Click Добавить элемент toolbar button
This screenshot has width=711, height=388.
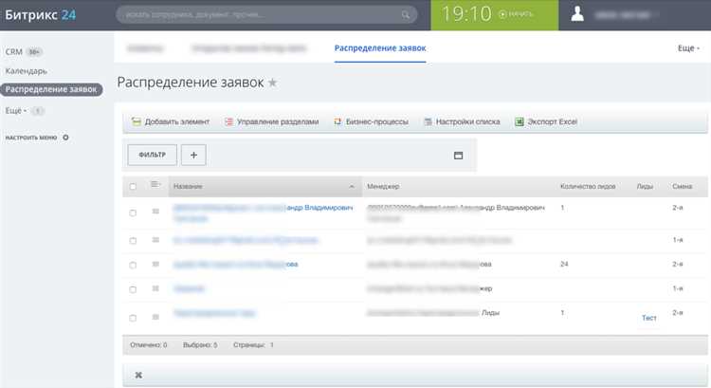click(171, 121)
